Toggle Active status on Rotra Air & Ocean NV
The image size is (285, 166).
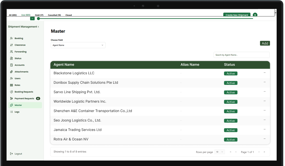(231, 140)
